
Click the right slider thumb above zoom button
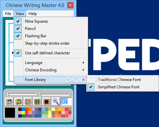[x=40, y=94]
